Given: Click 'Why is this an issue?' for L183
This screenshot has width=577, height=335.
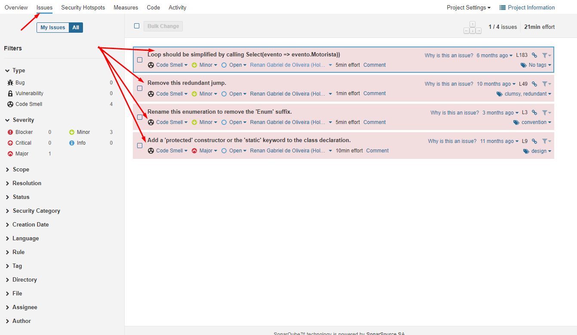Looking at the screenshot, I should tap(448, 56).
